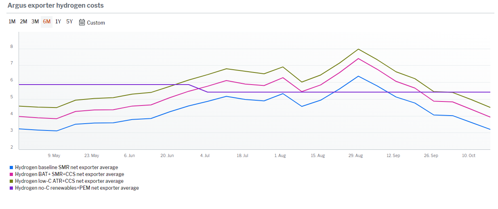The image size is (498, 209).
Task: Choose the 3M range option
Action: tap(35, 22)
